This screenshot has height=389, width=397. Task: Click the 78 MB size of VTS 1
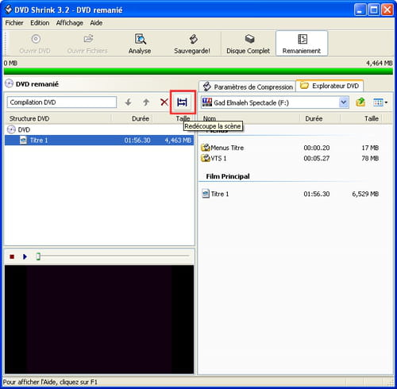370,158
